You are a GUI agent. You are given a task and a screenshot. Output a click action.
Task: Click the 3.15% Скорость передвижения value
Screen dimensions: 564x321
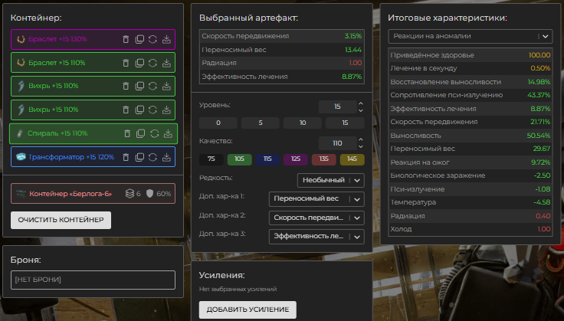pos(352,36)
